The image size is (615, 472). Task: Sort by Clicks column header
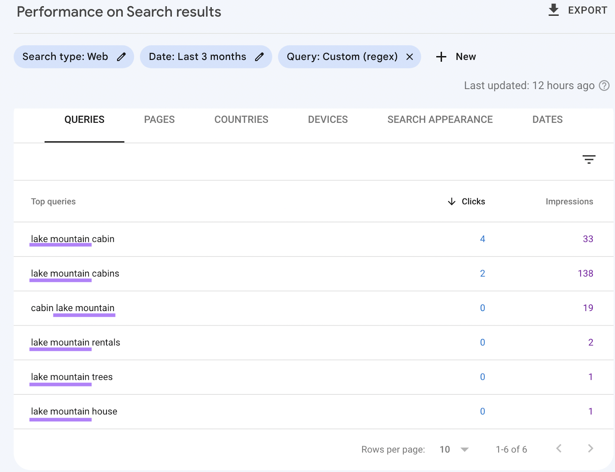coord(473,202)
